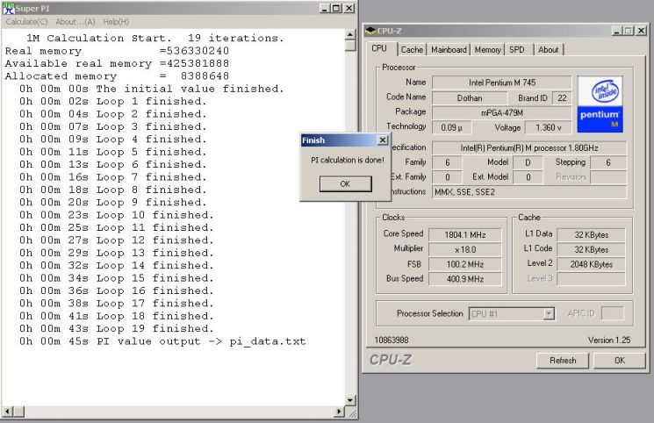Select the SPD tab in CPU-Z
This screenshot has width=654, height=423.
click(x=517, y=50)
